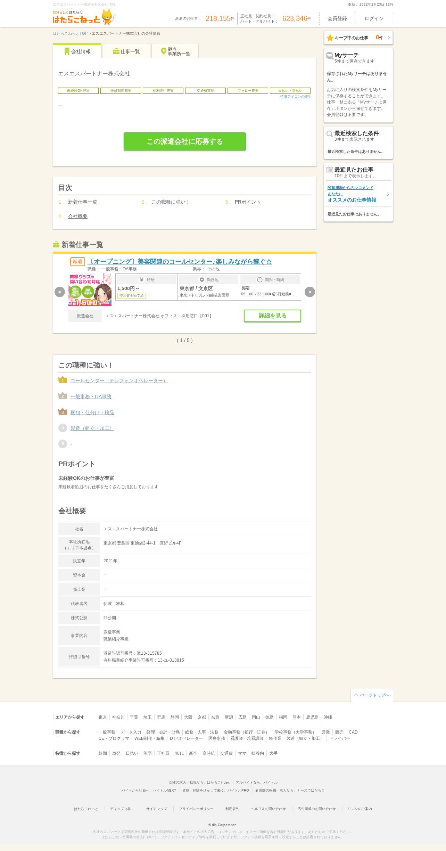
Task: Open オススメのお仕事情報 link in sidebar
Action: 352,200
